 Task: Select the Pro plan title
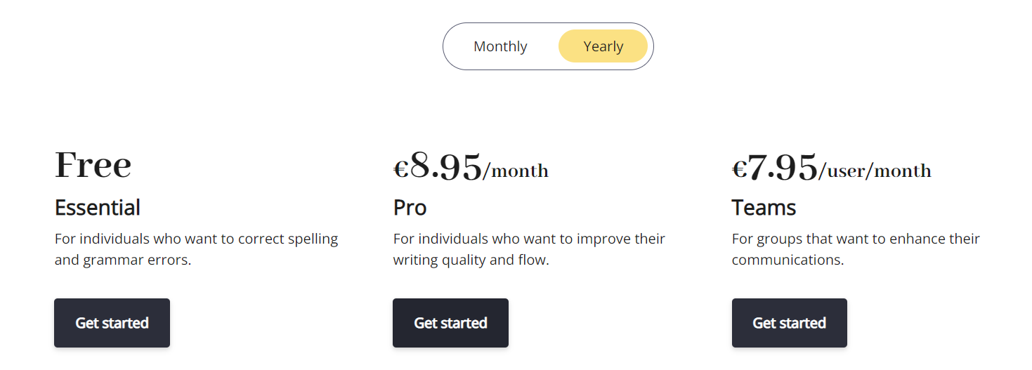[x=410, y=208]
